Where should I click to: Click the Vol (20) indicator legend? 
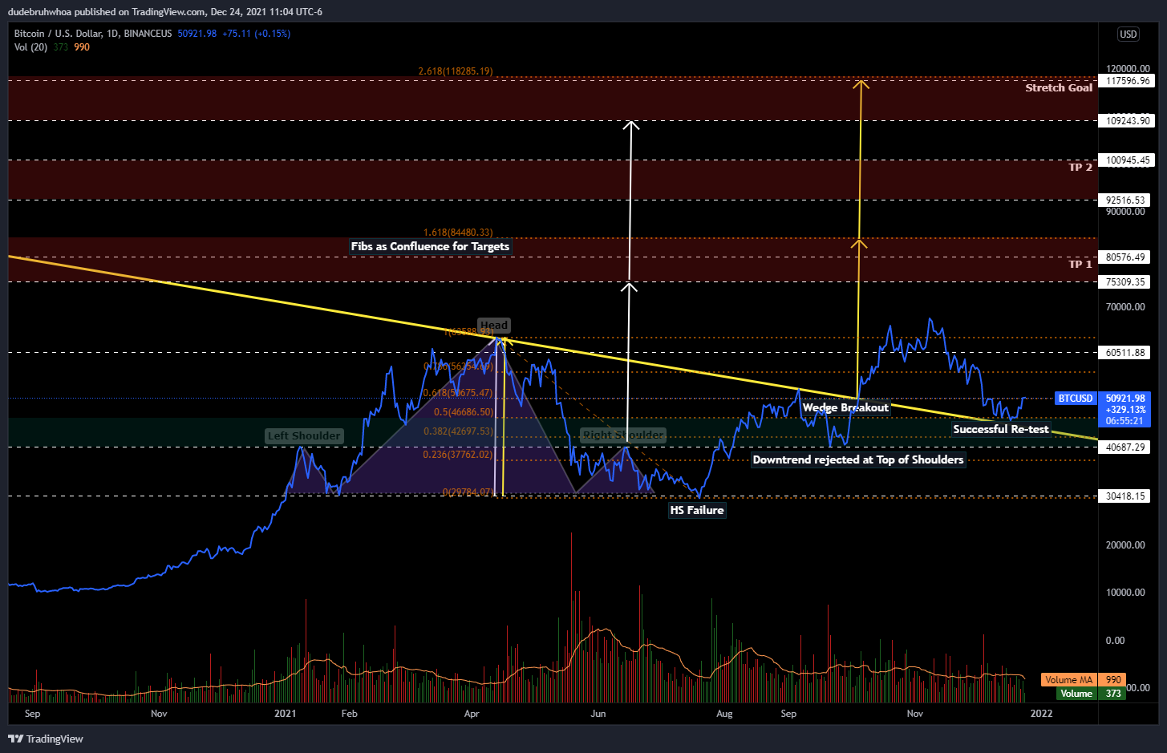(30, 47)
